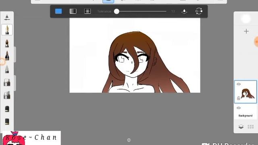Click the Tolerance label
Image resolution: width=258 pixels, height=145 pixels.
tap(104, 11)
